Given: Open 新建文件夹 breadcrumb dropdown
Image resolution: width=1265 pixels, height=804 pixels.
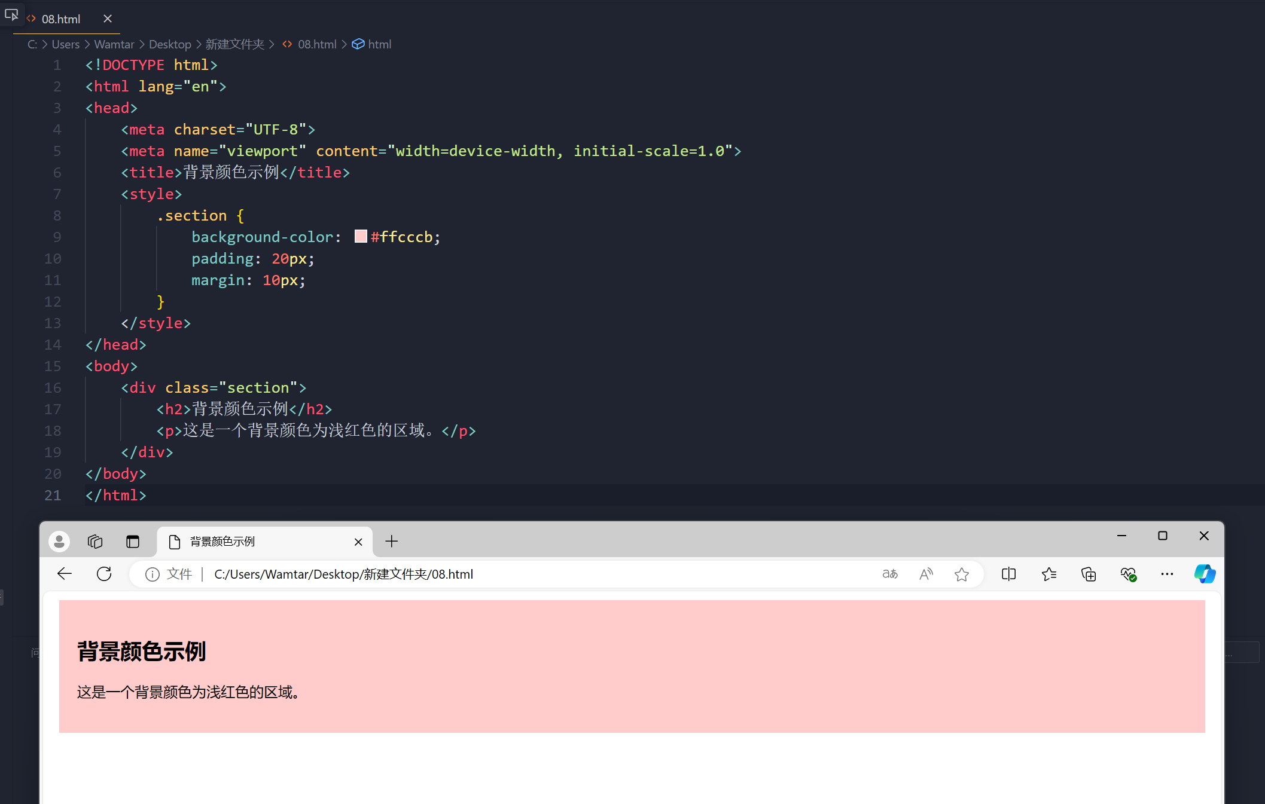Looking at the screenshot, I should click(234, 44).
